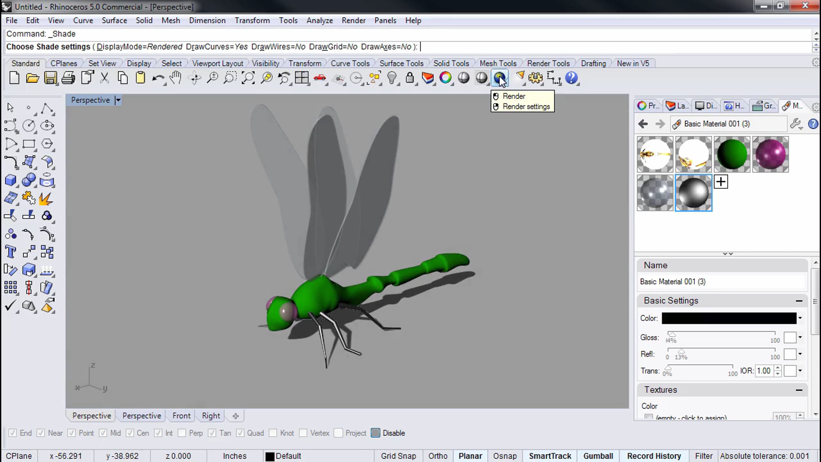Screen dimensions: 821x462
Task: Click the material Name input field
Action: coord(722,282)
